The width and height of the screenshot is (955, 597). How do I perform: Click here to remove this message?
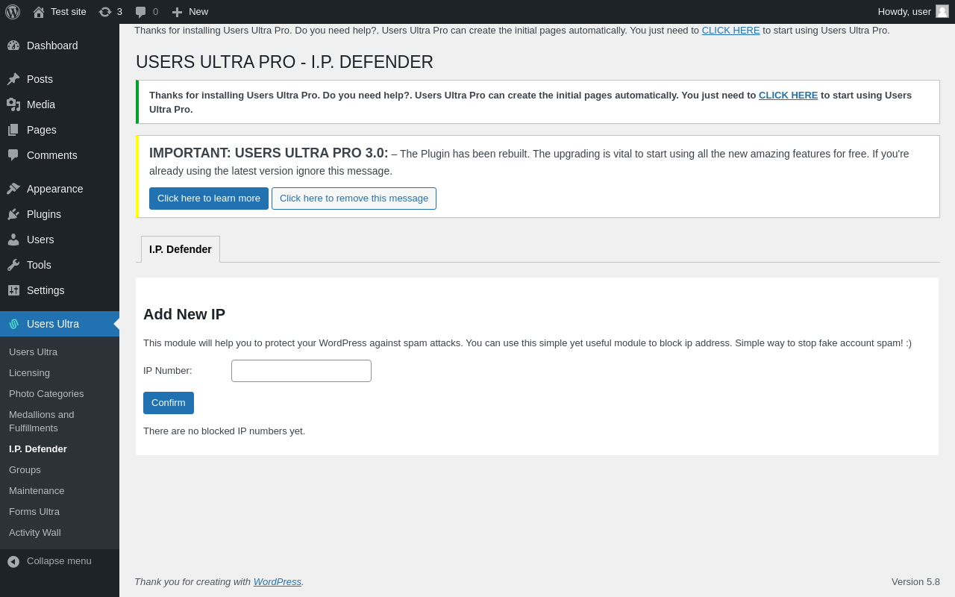(354, 199)
